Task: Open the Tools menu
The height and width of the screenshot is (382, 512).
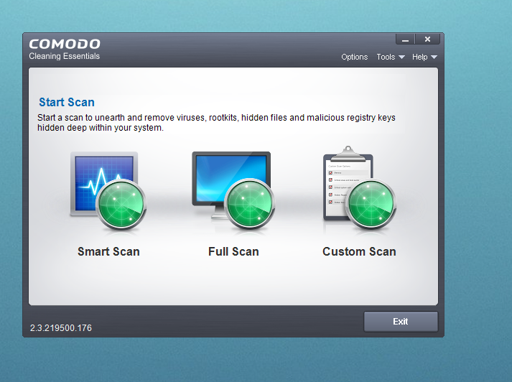Action: tap(386, 57)
